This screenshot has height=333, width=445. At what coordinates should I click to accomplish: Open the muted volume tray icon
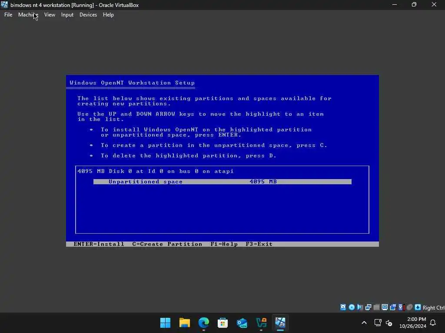click(x=389, y=323)
